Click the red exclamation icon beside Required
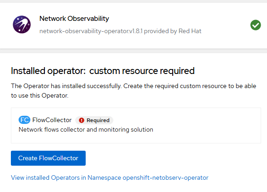 coord(82,120)
